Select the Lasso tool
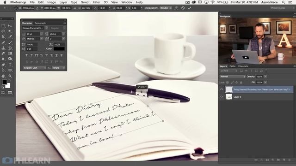This screenshot has height=166, width=296. pyautogui.click(x=3, y=31)
